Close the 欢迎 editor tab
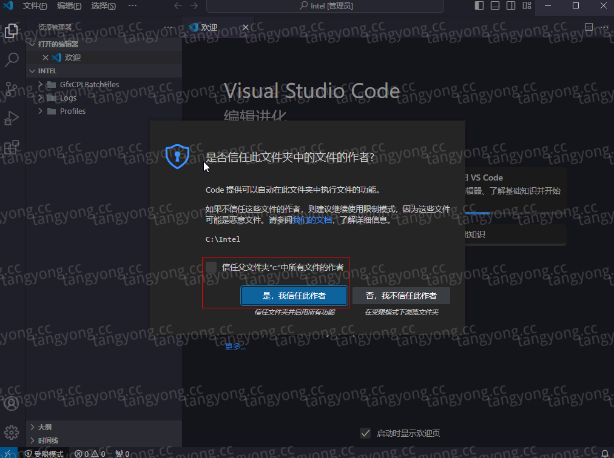Viewport: 614px width, 458px height. pyautogui.click(x=246, y=27)
